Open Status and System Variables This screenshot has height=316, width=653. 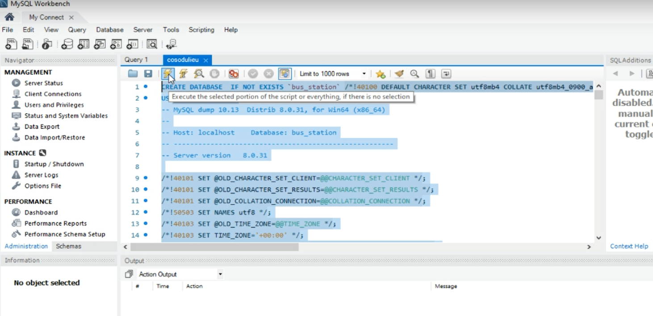click(x=66, y=115)
